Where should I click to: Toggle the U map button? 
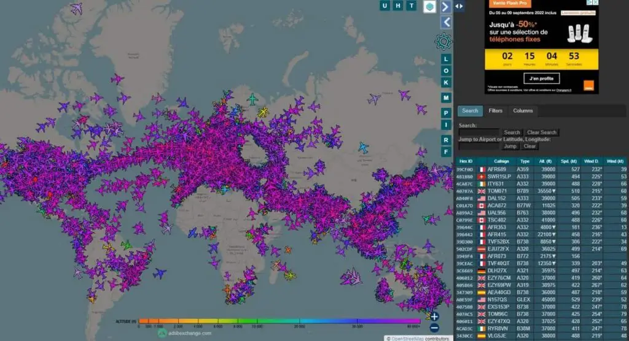pos(385,5)
